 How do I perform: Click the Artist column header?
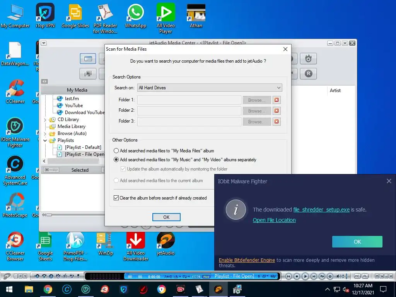(x=335, y=90)
